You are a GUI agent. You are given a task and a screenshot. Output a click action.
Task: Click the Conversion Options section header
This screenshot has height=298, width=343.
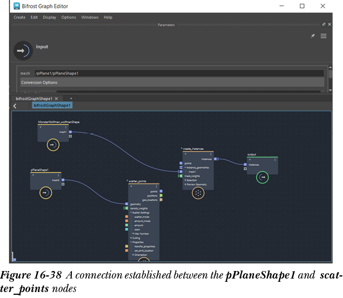point(39,83)
